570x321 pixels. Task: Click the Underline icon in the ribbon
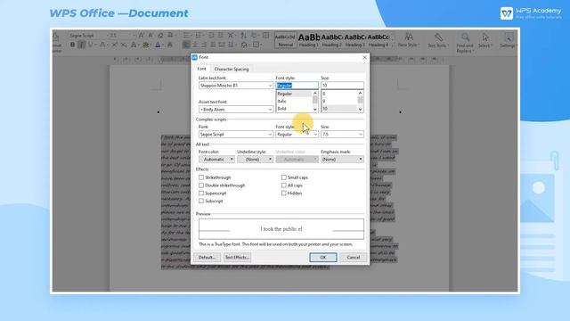[91, 45]
